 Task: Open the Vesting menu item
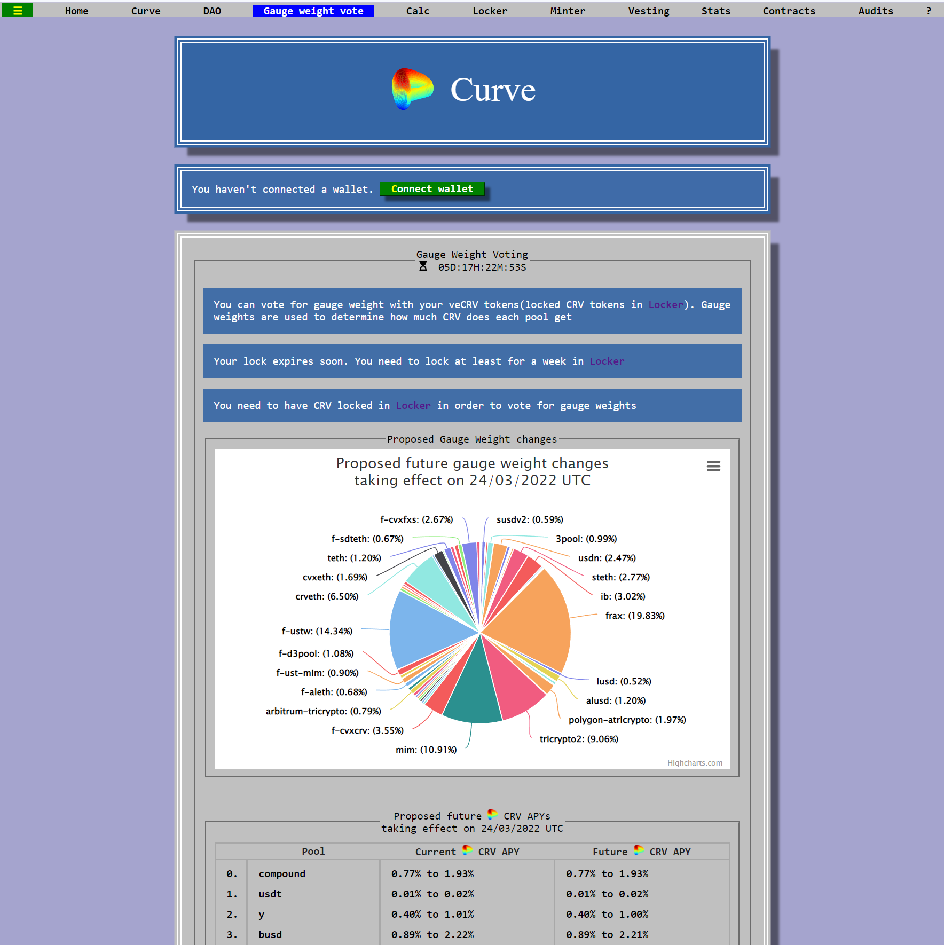coord(648,11)
